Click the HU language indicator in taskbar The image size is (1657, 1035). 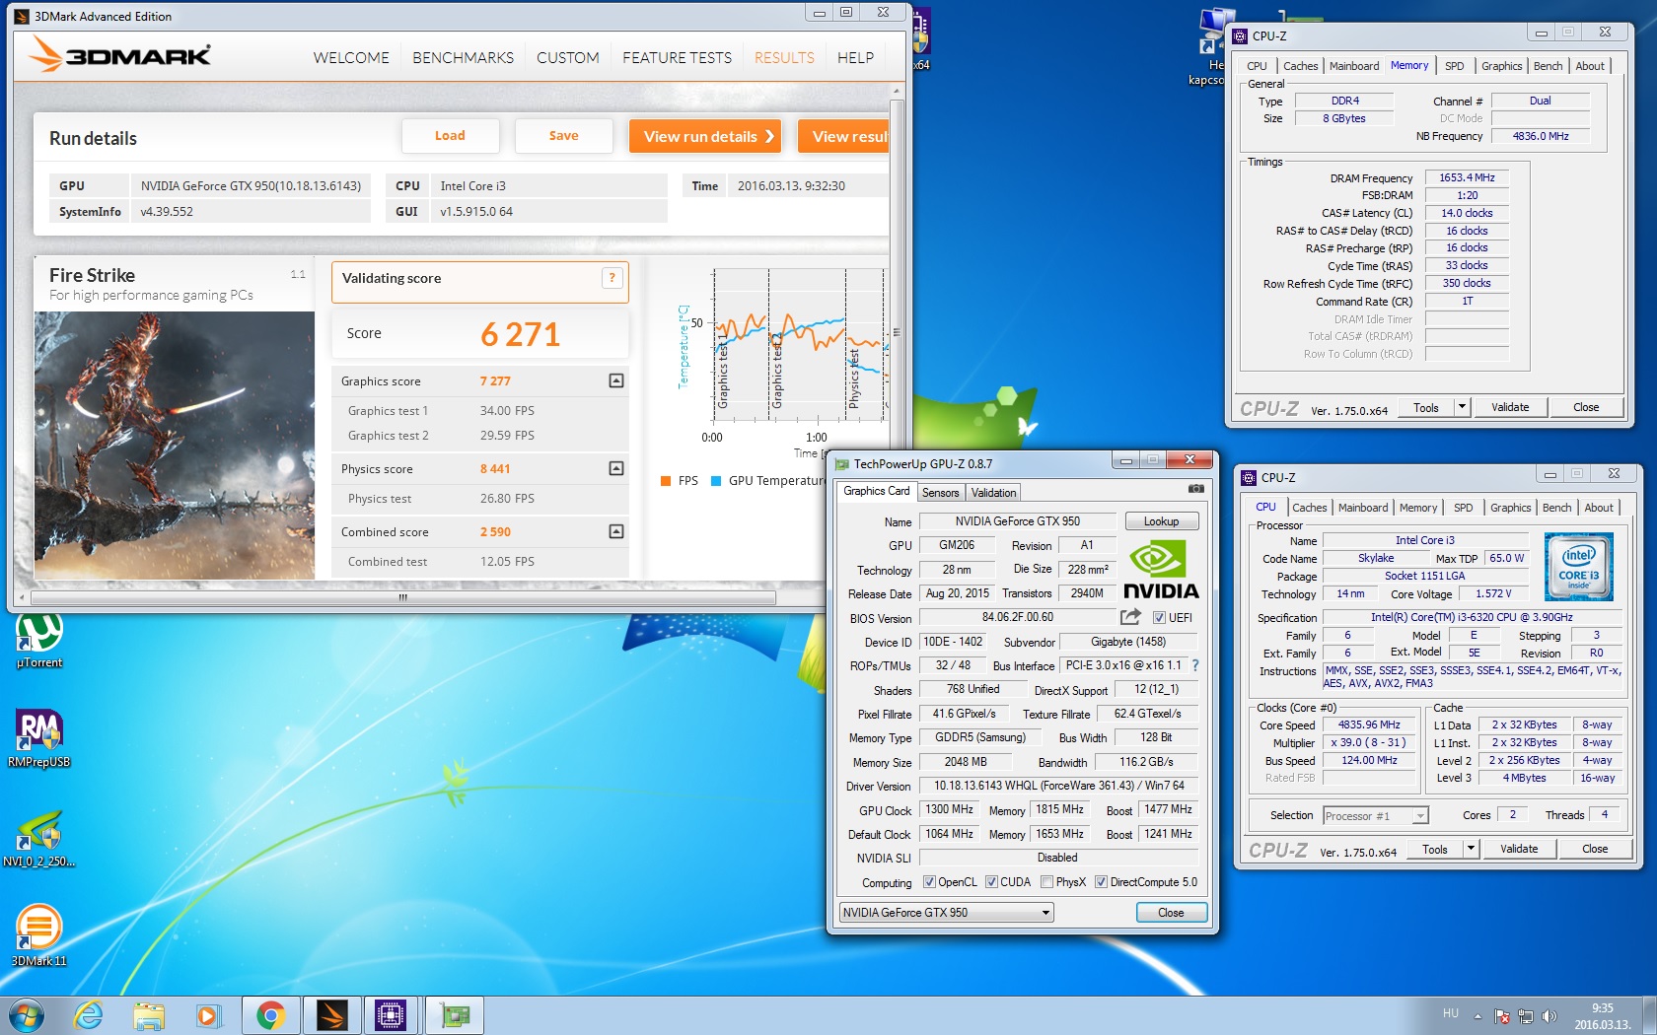[x=1450, y=1013]
